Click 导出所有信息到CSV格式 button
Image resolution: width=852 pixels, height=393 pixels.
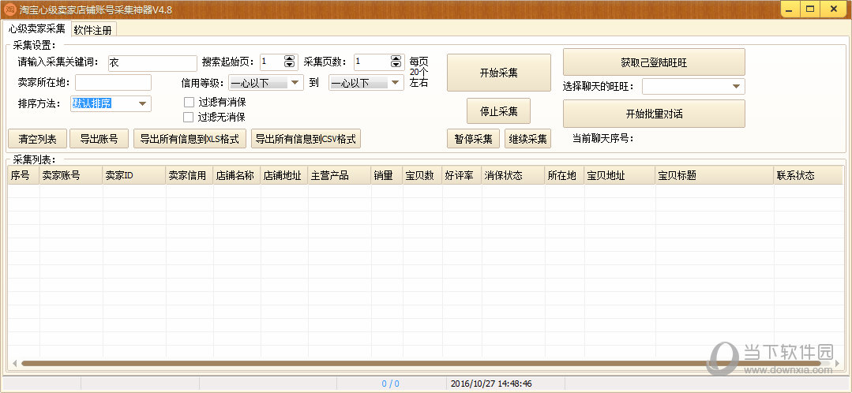point(306,138)
